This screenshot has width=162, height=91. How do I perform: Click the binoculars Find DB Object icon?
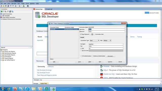(28, 6)
